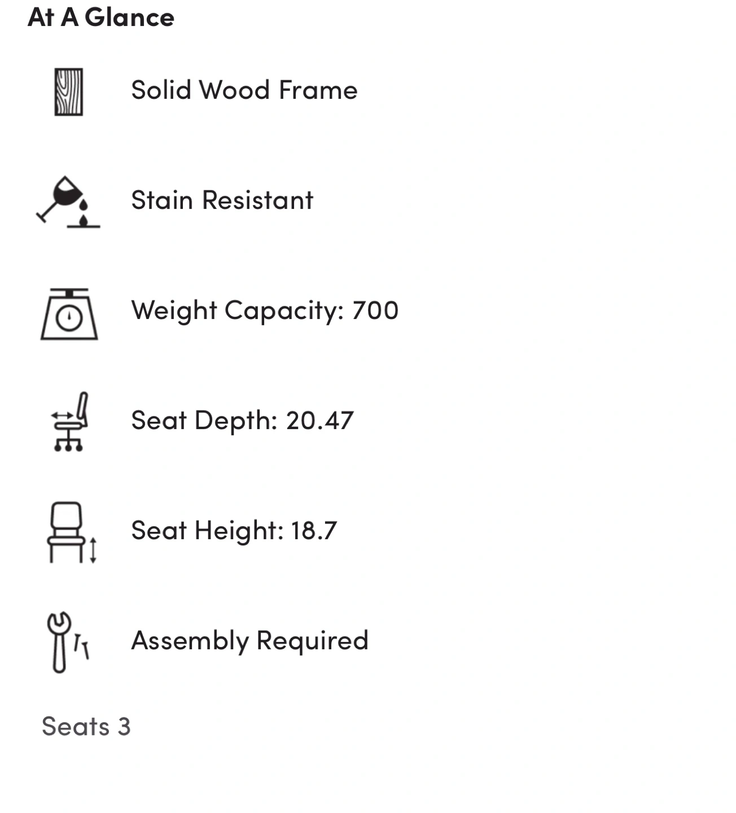Viewport: 736px width, 813px height.
Task: Click the 700 weight capacity value
Action: click(x=375, y=311)
